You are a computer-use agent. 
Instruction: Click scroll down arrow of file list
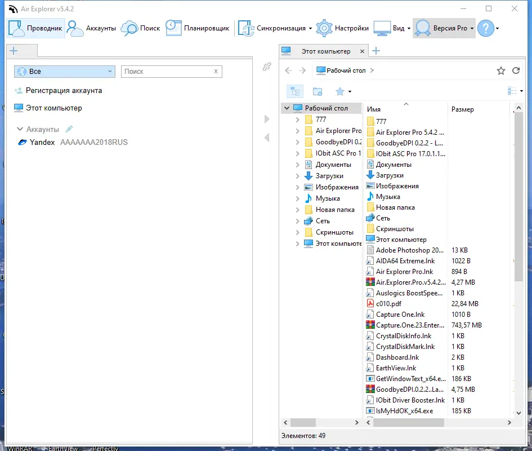click(x=518, y=413)
